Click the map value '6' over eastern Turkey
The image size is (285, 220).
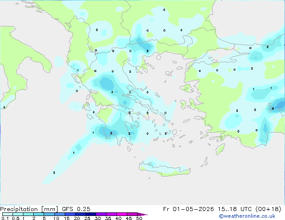[x=273, y=109]
